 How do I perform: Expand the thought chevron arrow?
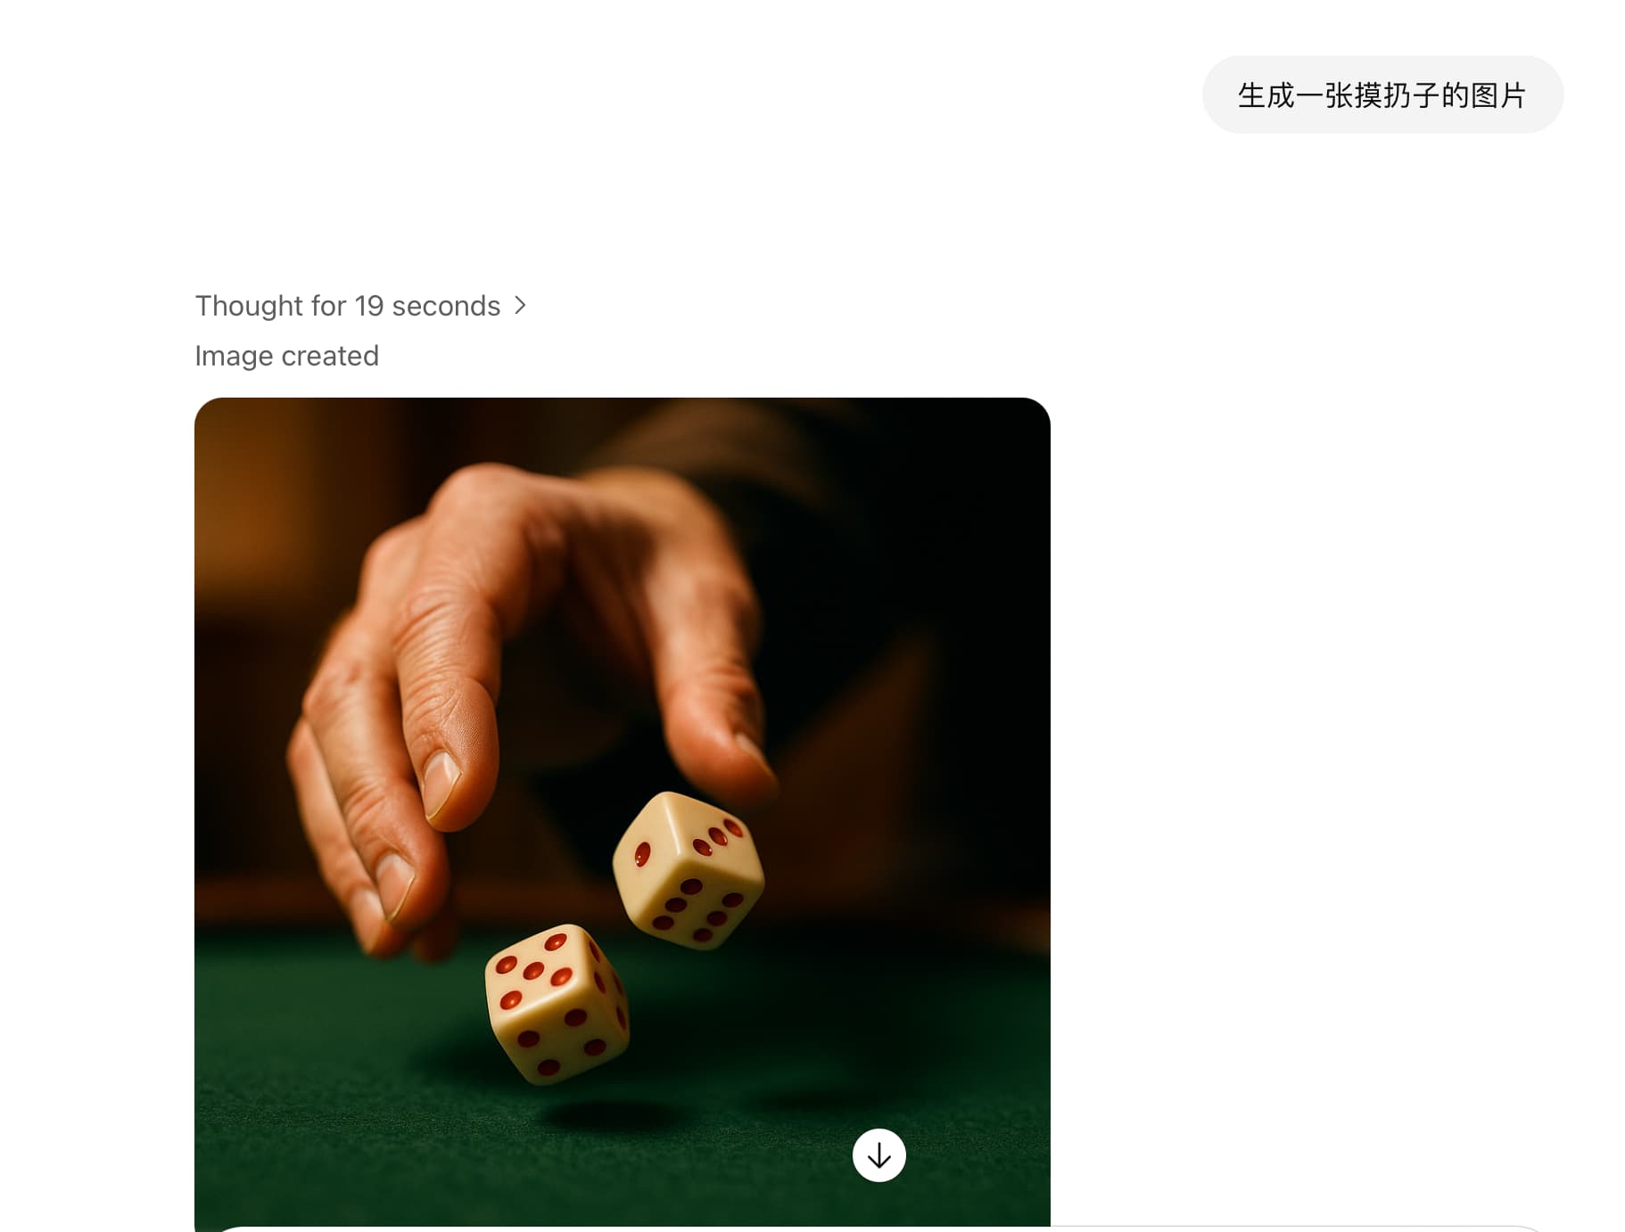tap(521, 306)
